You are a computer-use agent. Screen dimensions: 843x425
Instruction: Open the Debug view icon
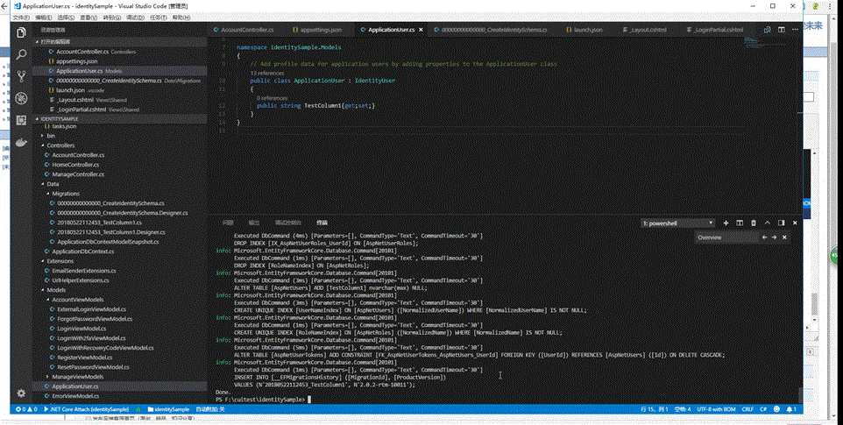(x=21, y=98)
